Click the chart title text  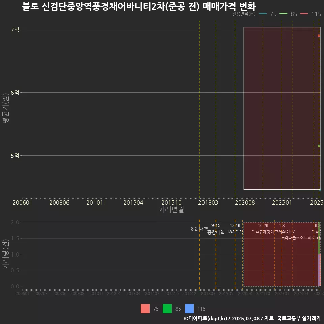[139, 6]
